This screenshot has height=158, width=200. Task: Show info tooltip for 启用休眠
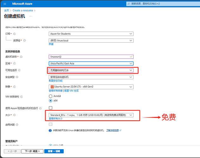coord(17,125)
